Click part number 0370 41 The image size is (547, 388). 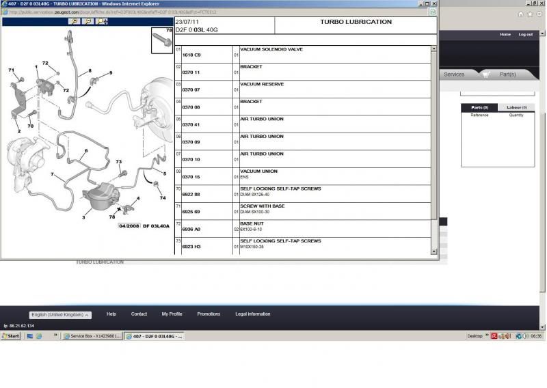click(191, 125)
